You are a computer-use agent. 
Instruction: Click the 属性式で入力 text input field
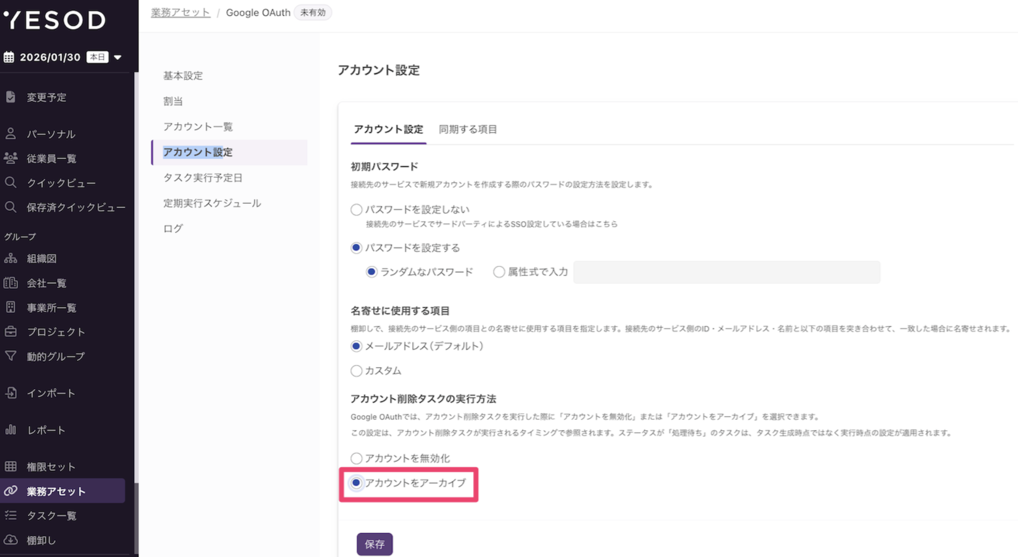click(x=727, y=272)
